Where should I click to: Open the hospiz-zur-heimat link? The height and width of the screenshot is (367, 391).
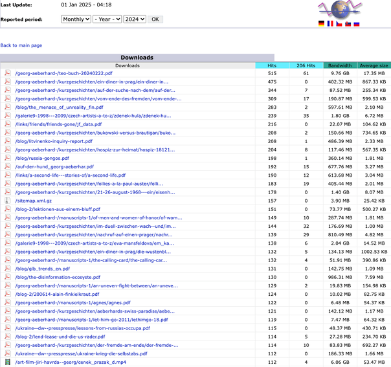(95, 150)
